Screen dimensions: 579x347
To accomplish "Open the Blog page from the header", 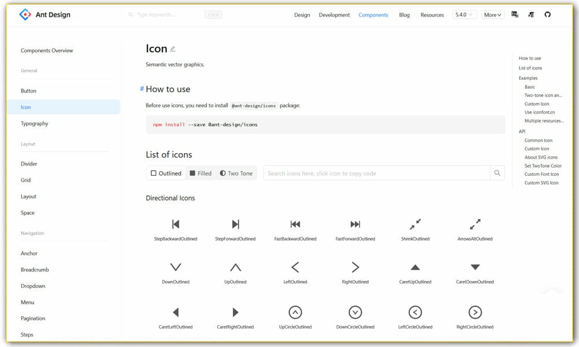I will (x=404, y=14).
